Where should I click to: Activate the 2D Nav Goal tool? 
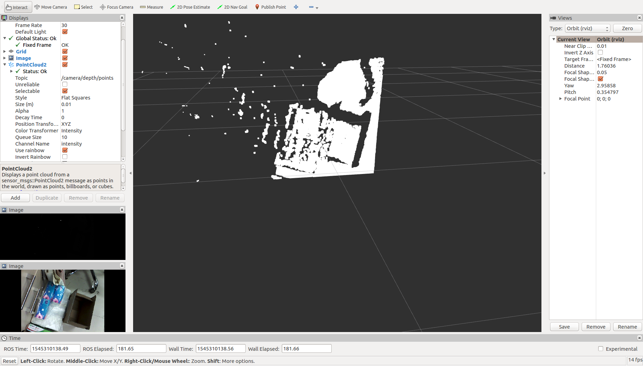(x=232, y=7)
